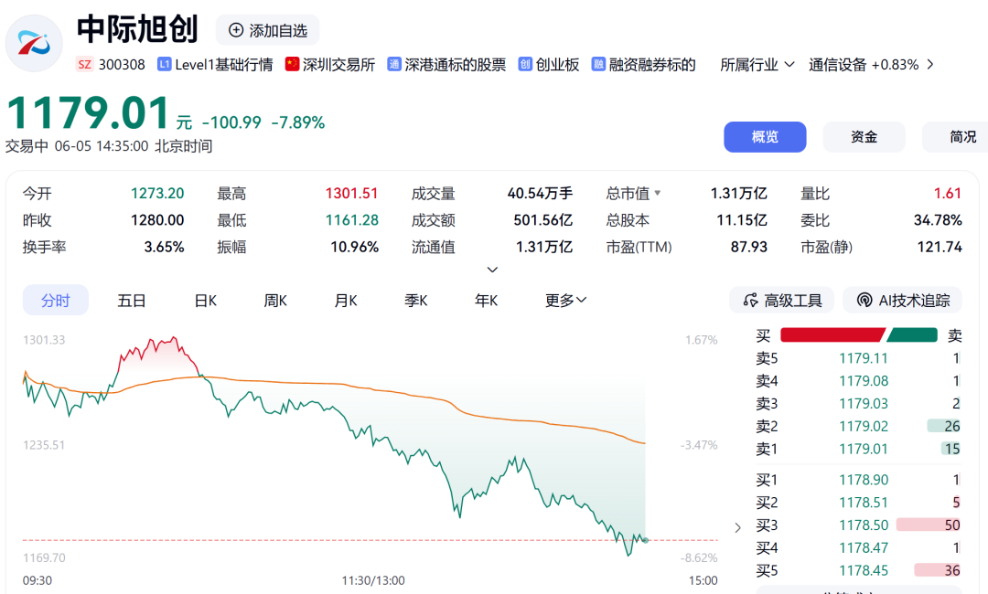Click the 换手率 value 3.65%

point(164,247)
